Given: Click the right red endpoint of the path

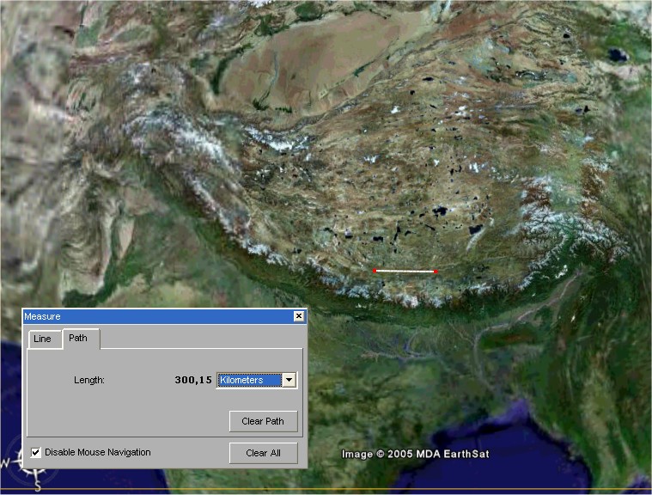Looking at the screenshot, I should 436,272.
